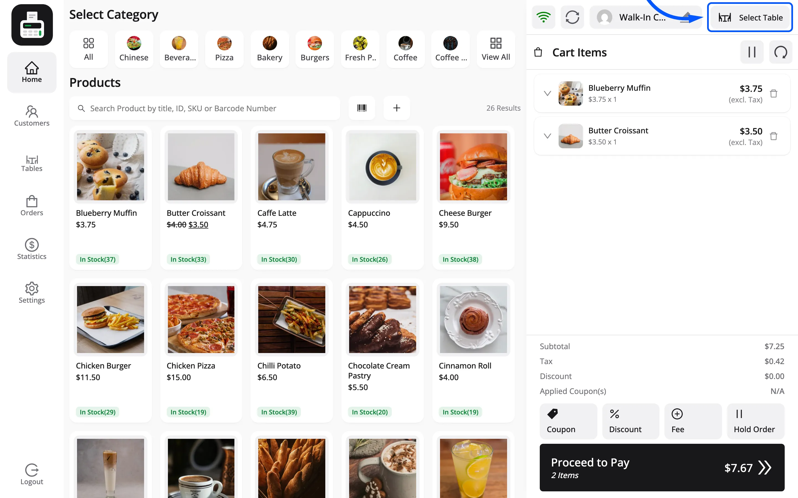Screen dimensions: 798x498
Task: Click the product search field
Action: [204, 108]
